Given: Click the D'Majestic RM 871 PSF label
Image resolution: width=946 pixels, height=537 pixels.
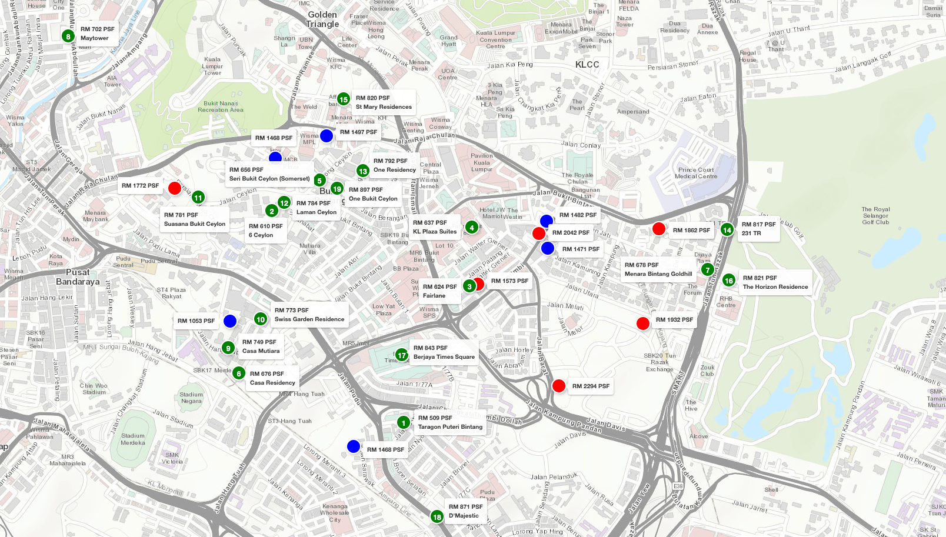Looking at the screenshot, I should (465, 511).
